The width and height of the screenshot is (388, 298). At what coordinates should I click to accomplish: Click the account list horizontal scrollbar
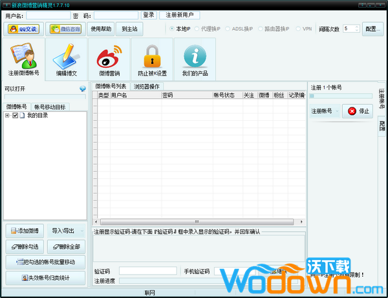198,221
